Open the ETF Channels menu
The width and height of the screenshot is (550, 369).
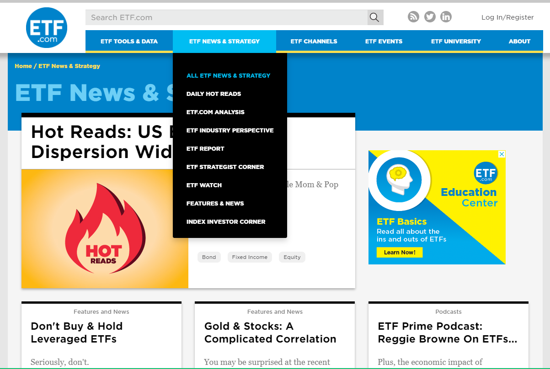coord(314,41)
